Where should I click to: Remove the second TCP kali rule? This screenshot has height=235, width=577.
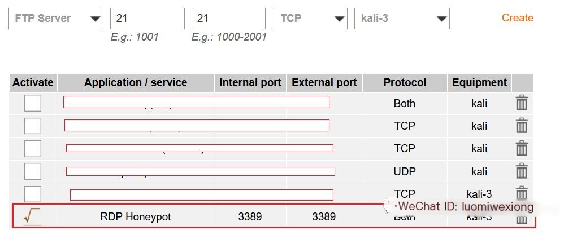tap(522, 148)
